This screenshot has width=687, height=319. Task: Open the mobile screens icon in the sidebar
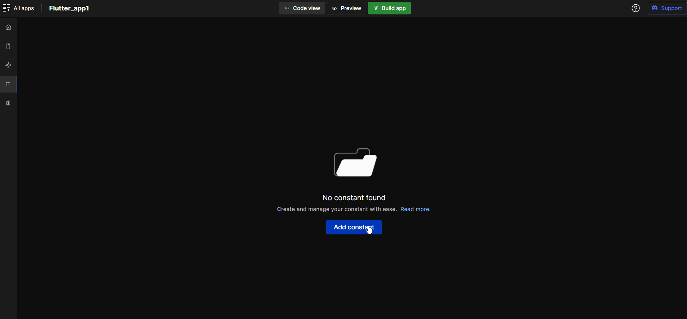pos(8,46)
